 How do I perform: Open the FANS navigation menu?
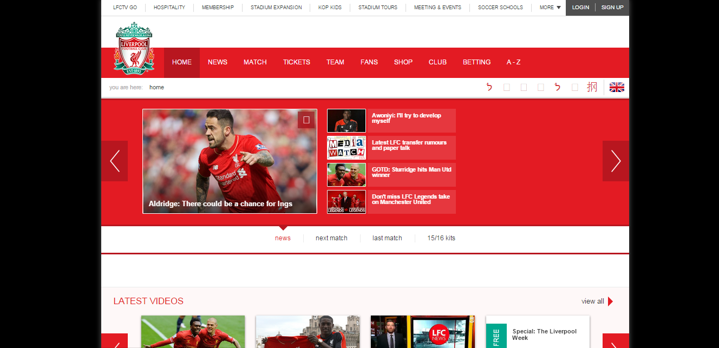(369, 62)
